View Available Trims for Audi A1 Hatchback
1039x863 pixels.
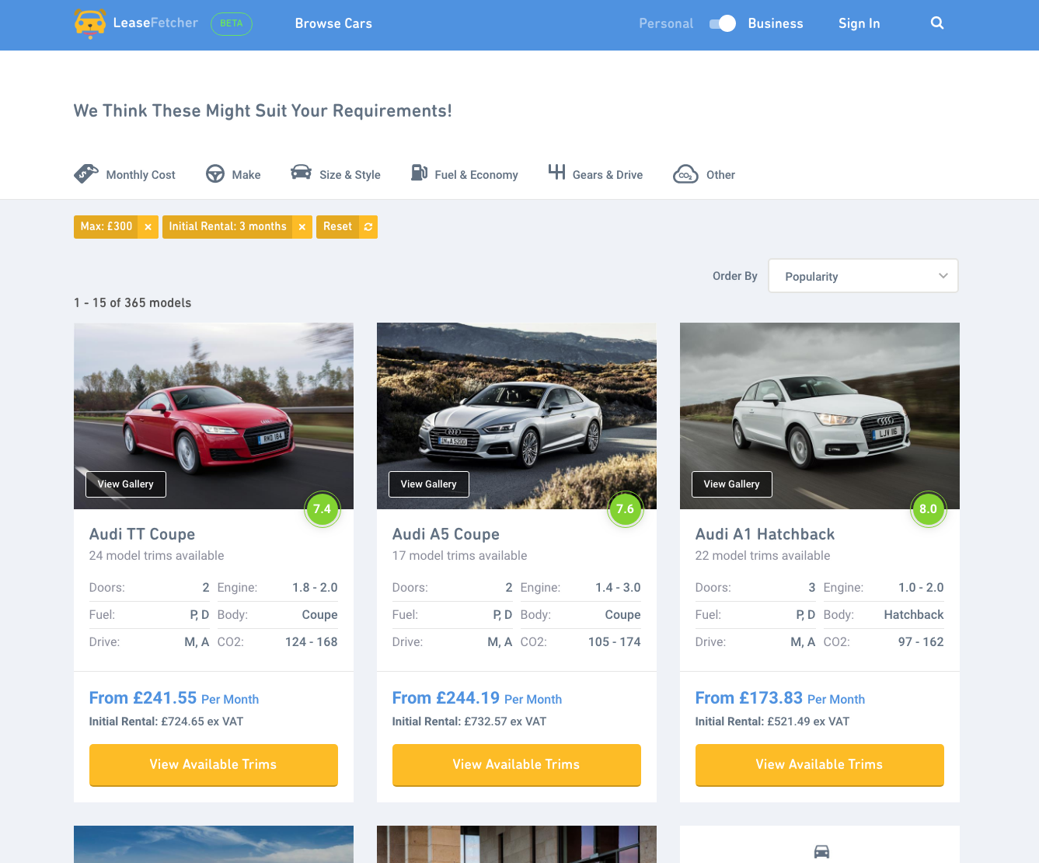(x=820, y=765)
